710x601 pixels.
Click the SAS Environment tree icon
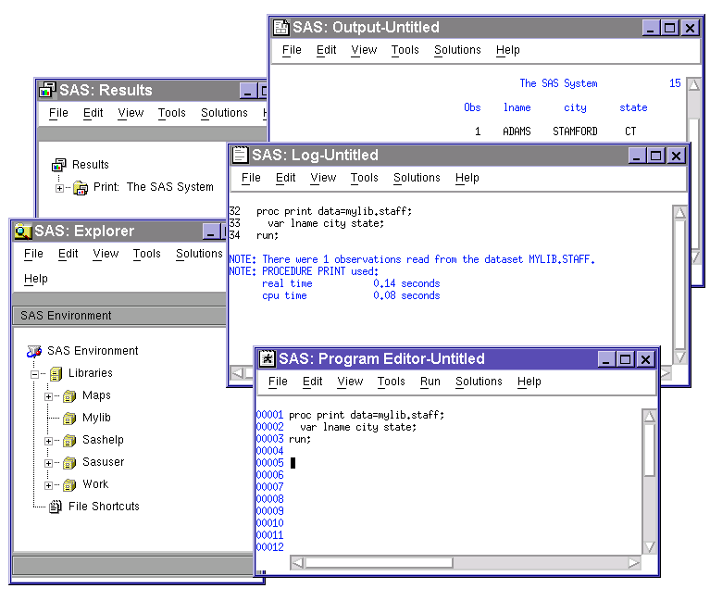(34, 351)
